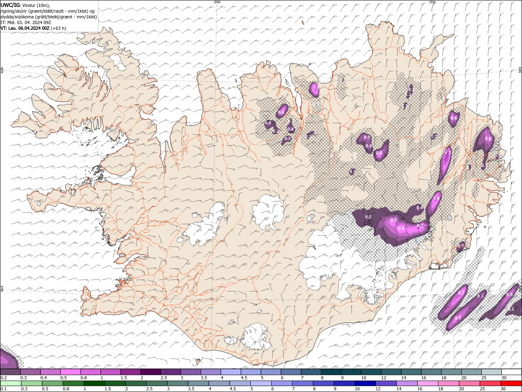Viewport: 522px width, 392px height.
Task: Select the bright pink 0.5 swatch in upper legend
Action: (70, 372)
